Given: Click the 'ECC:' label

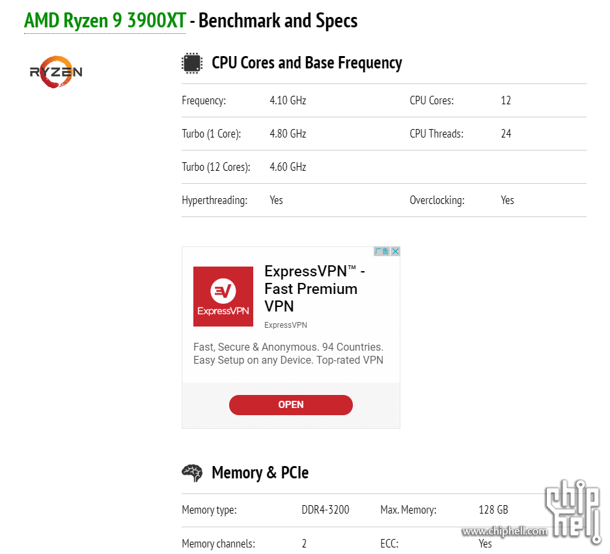Looking at the screenshot, I should click(x=389, y=544).
